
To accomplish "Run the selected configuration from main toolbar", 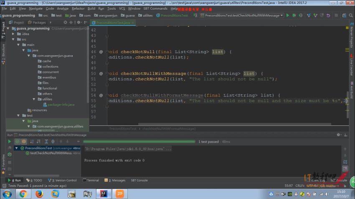I will (288, 15).
